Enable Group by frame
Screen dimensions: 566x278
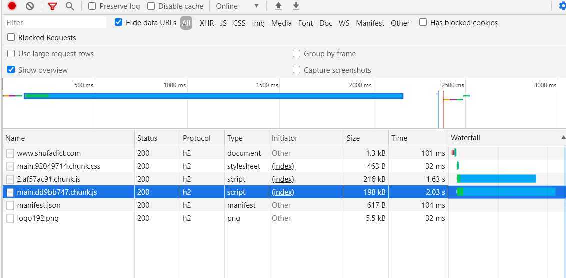296,54
